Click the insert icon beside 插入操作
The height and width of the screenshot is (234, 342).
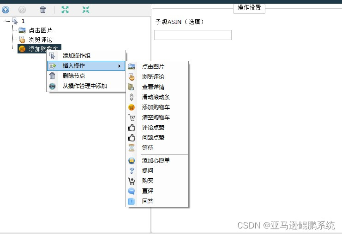[52, 66]
